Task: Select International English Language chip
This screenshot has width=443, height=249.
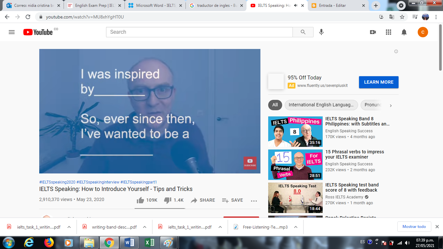Action: [321, 105]
